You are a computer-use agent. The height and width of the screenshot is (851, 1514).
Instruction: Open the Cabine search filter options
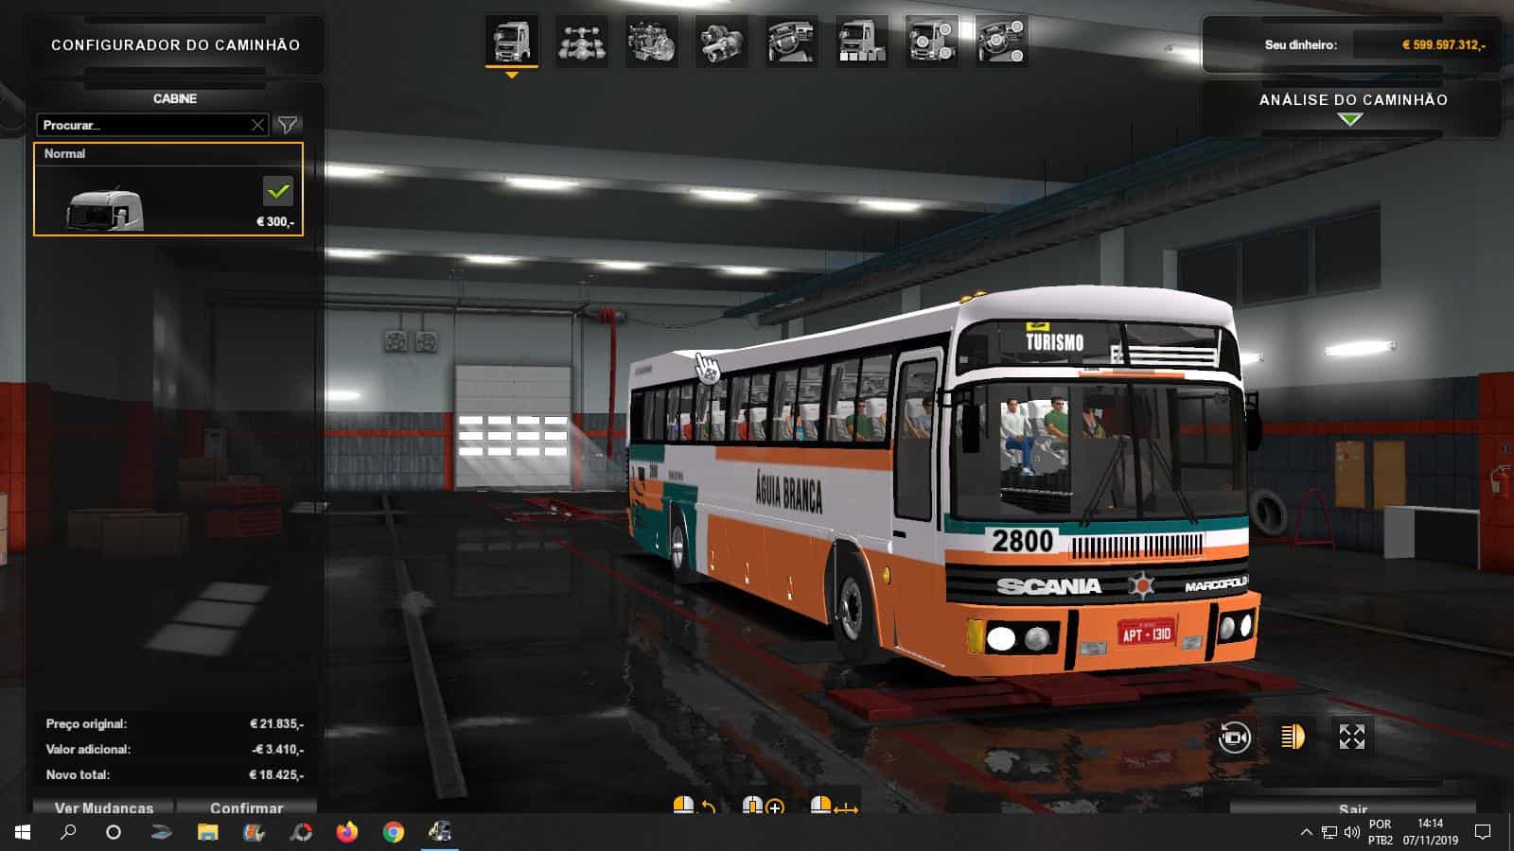(290, 123)
